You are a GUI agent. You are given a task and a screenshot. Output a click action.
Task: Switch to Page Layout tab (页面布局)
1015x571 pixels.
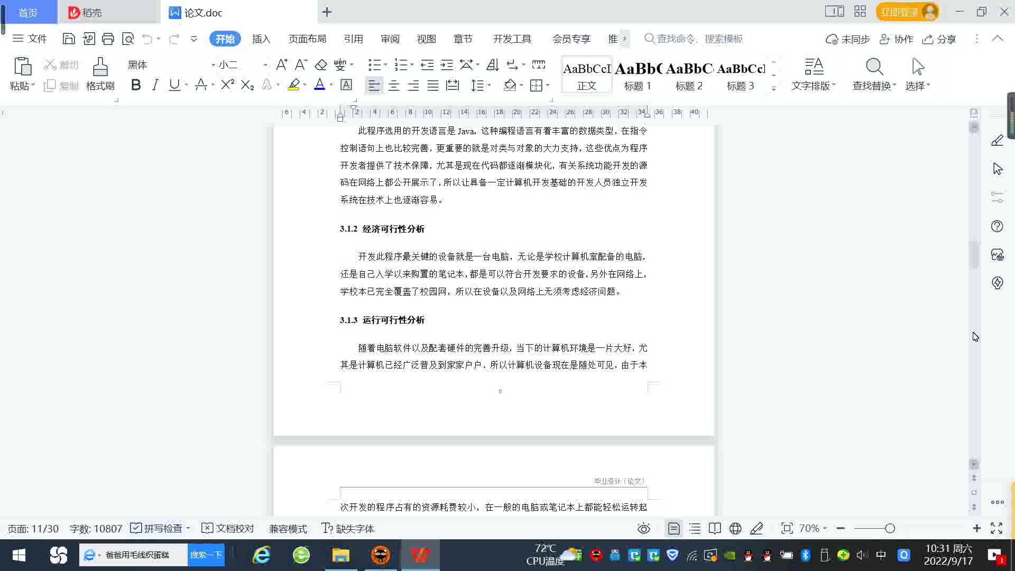[x=307, y=39]
